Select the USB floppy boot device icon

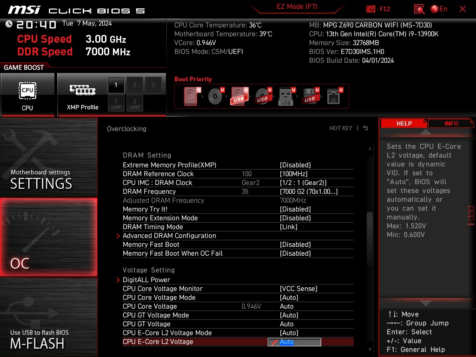pos(310,96)
